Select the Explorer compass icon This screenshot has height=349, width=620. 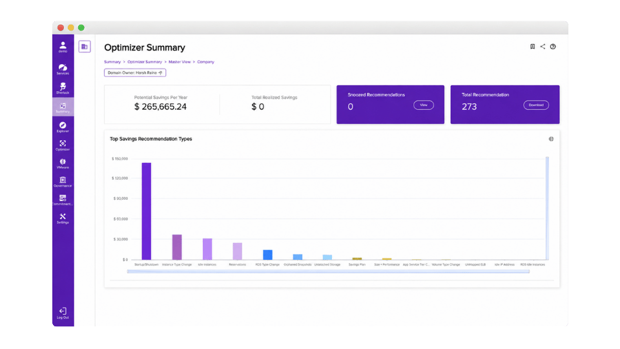63,127
